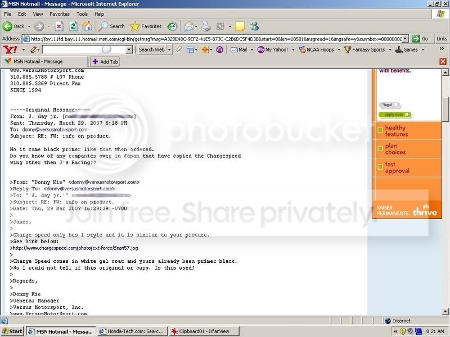Click the Yahoo! toolbar logo

[8, 49]
